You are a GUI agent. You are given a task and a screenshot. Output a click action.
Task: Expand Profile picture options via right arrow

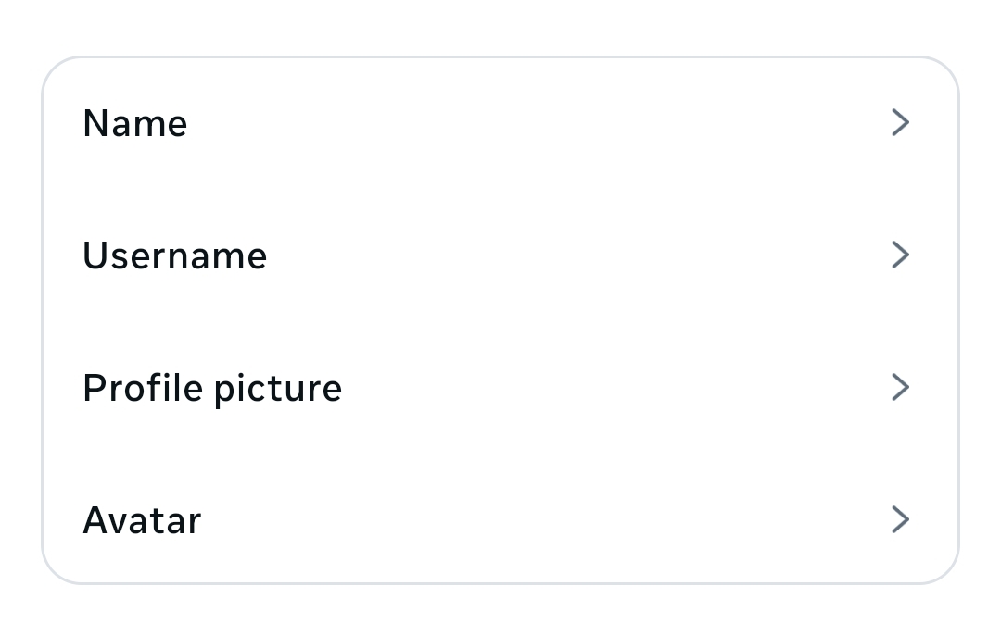[900, 387]
